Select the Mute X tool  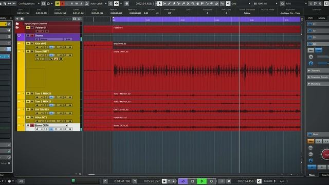(x=188, y=4)
